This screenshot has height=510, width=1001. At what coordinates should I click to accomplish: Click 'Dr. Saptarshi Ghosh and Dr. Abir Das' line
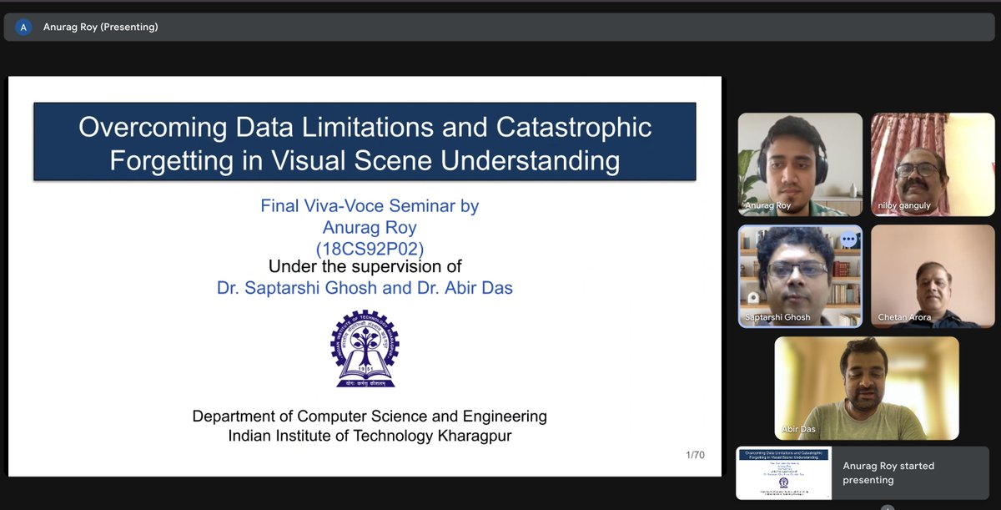[x=365, y=287]
